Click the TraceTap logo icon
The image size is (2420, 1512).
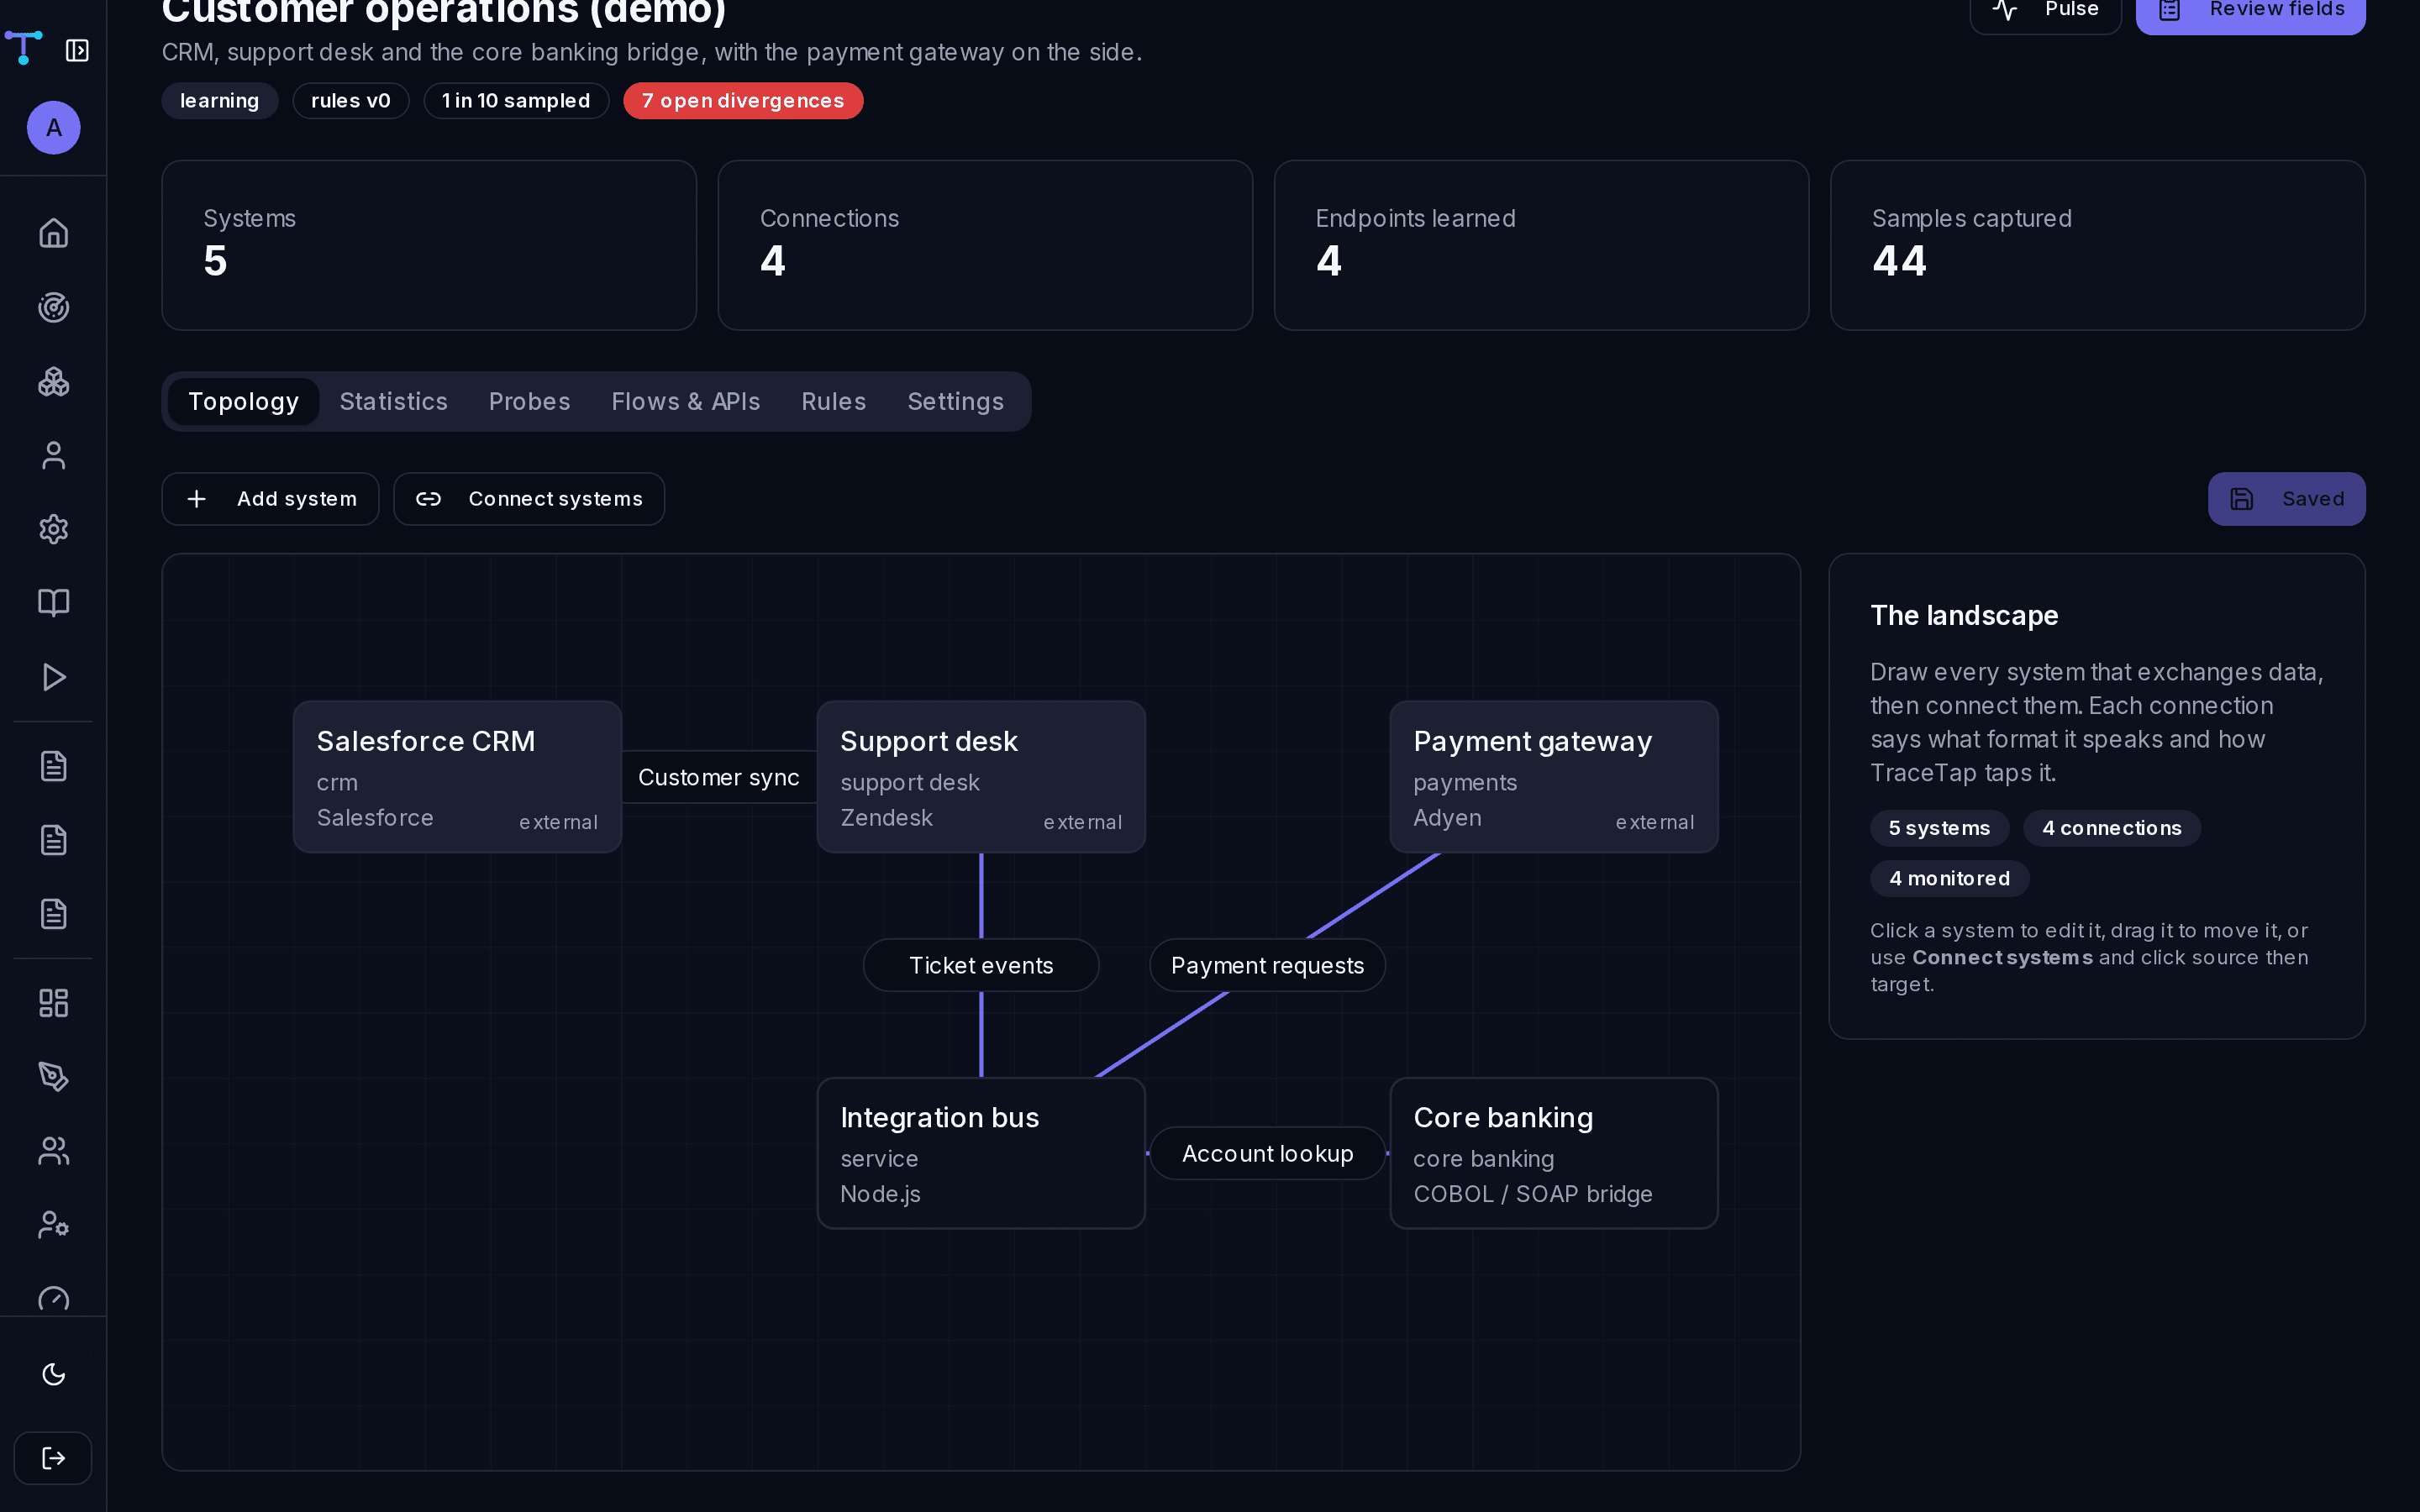(x=23, y=46)
